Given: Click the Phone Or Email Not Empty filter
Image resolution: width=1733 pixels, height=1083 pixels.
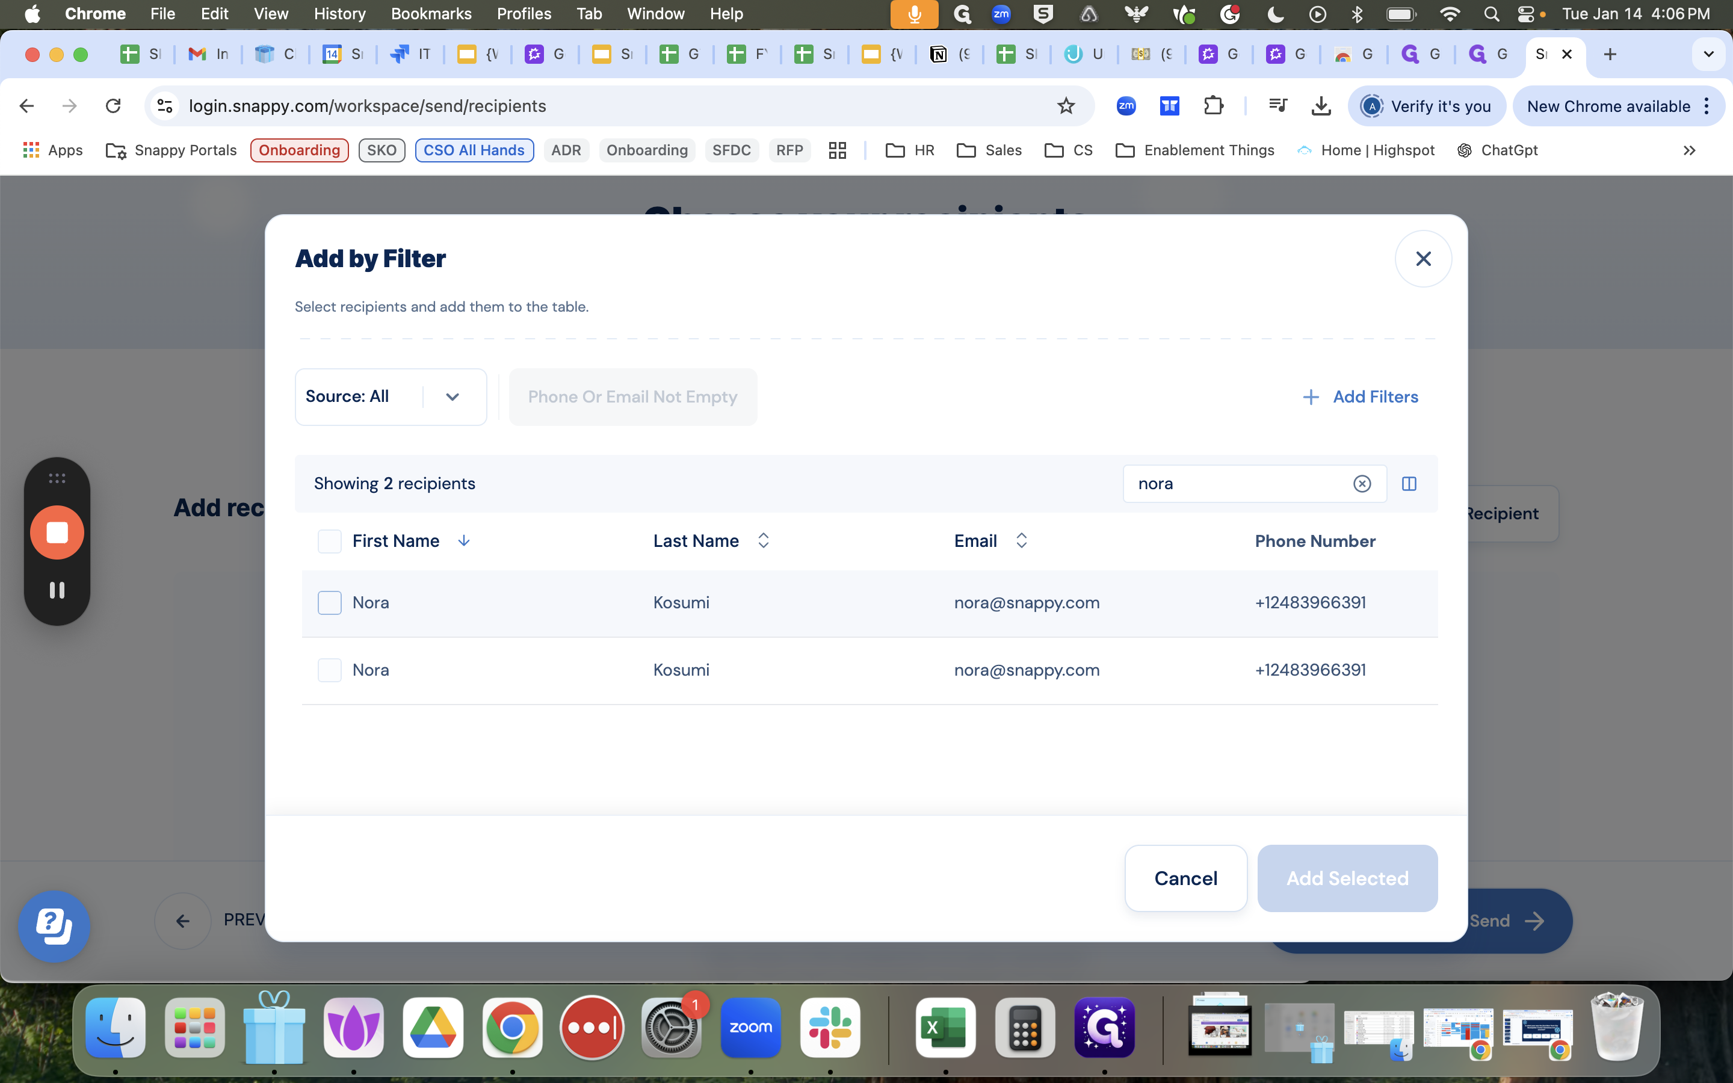Looking at the screenshot, I should click(632, 397).
